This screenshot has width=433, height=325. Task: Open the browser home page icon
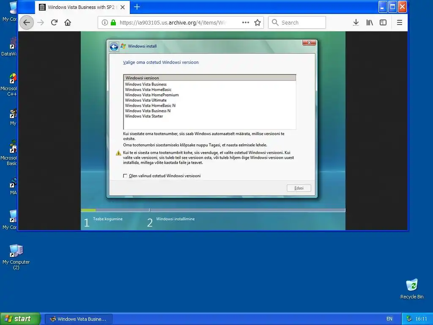[x=68, y=22]
